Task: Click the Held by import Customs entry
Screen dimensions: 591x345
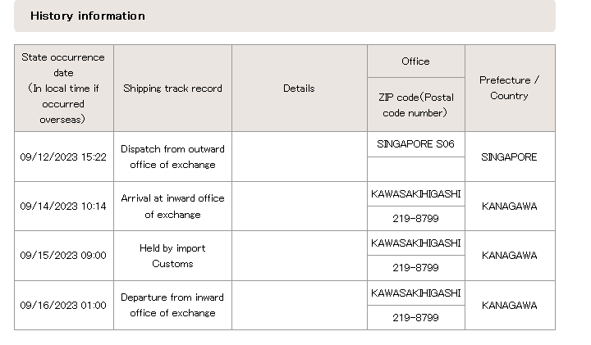Action: 172,256
